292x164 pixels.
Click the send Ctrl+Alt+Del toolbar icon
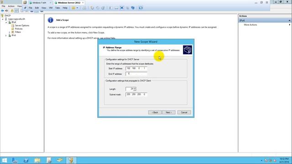(84, 8)
